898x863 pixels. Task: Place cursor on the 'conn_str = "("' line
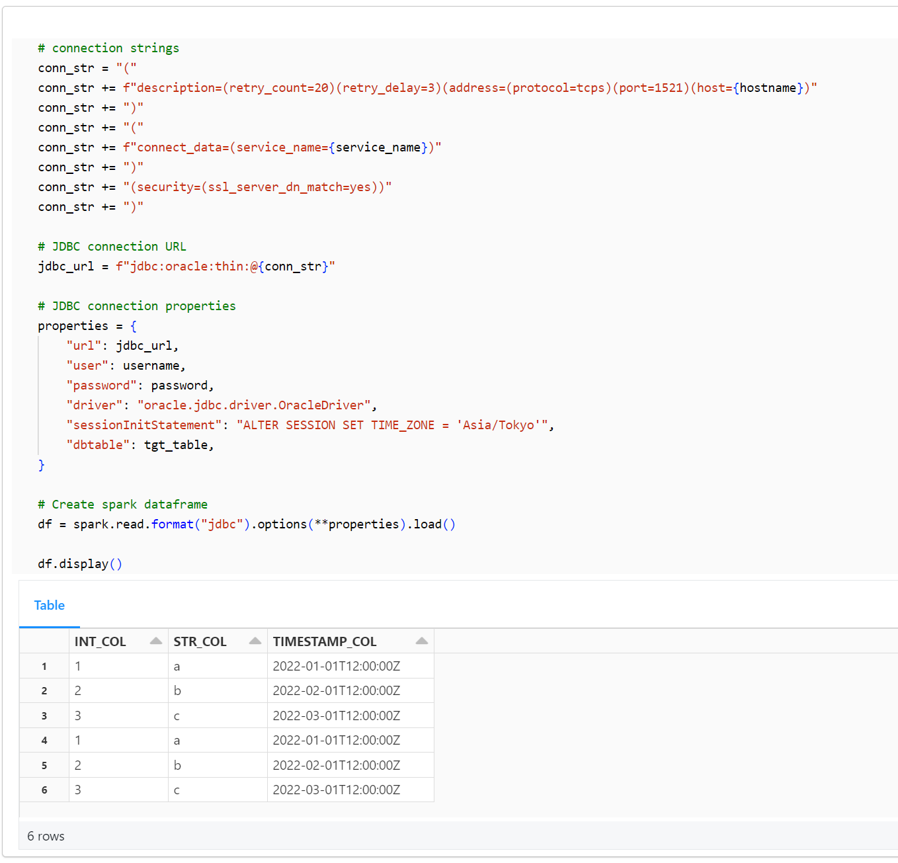tap(87, 68)
